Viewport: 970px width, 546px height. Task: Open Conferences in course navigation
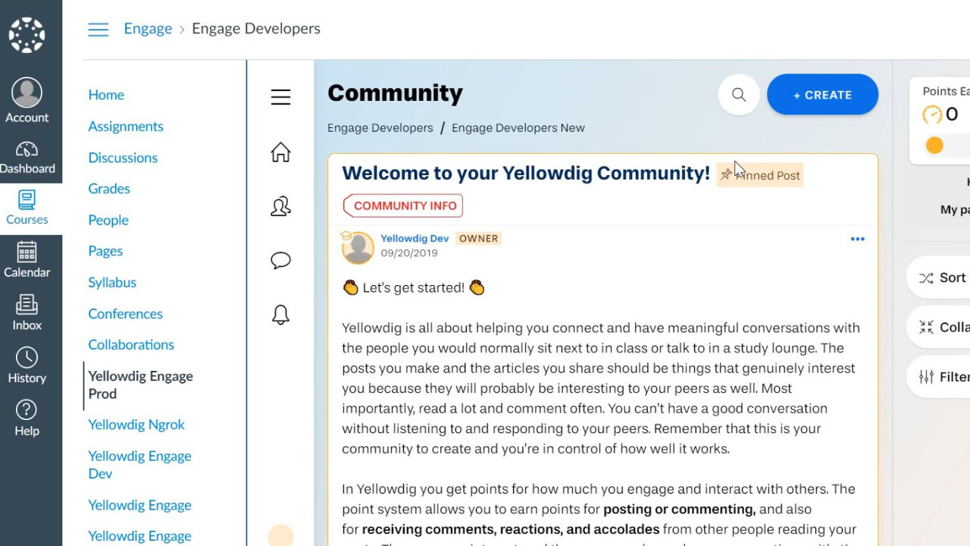coord(125,314)
